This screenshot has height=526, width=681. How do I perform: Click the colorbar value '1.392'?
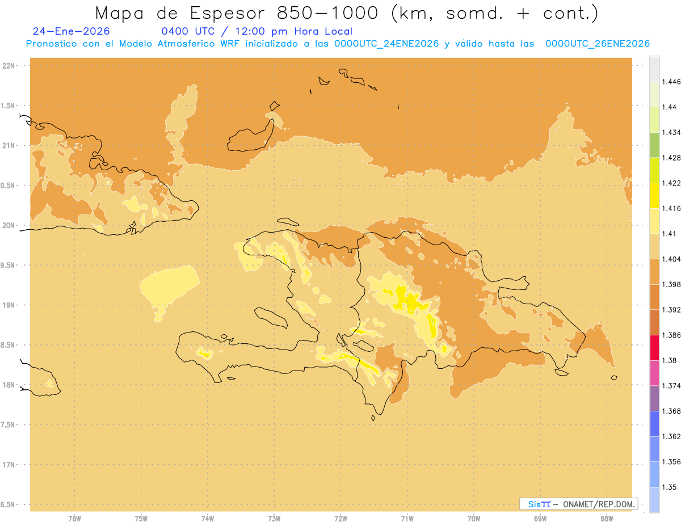coord(671,310)
